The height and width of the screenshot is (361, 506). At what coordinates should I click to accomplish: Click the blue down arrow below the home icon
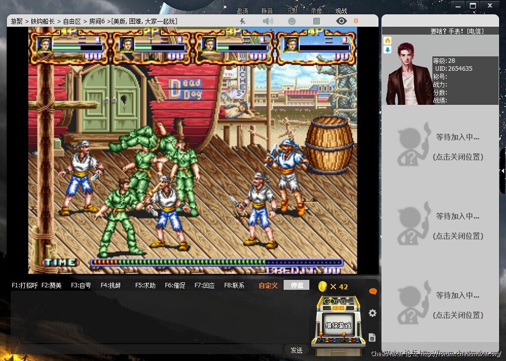387,49
